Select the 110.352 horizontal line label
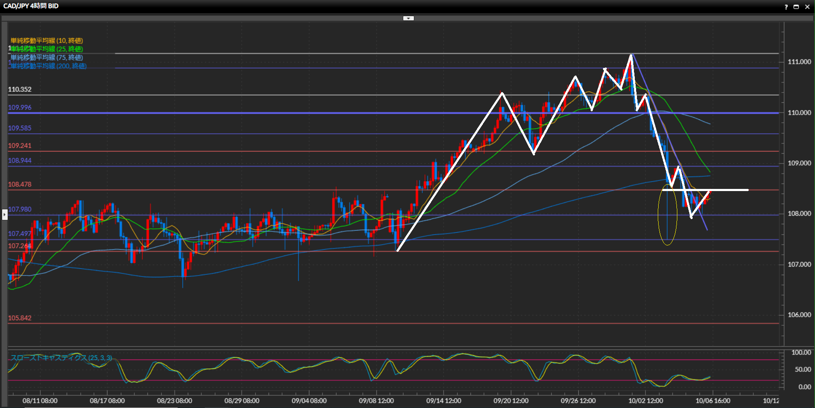815x408 pixels. tap(20, 90)
